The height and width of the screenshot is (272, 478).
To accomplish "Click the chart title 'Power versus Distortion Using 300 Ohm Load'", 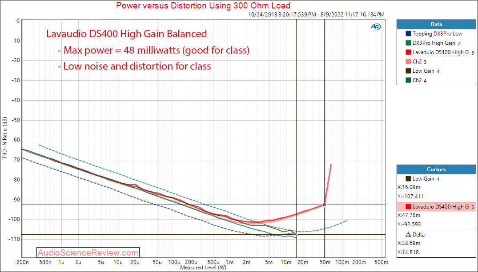I will (203, 5).
